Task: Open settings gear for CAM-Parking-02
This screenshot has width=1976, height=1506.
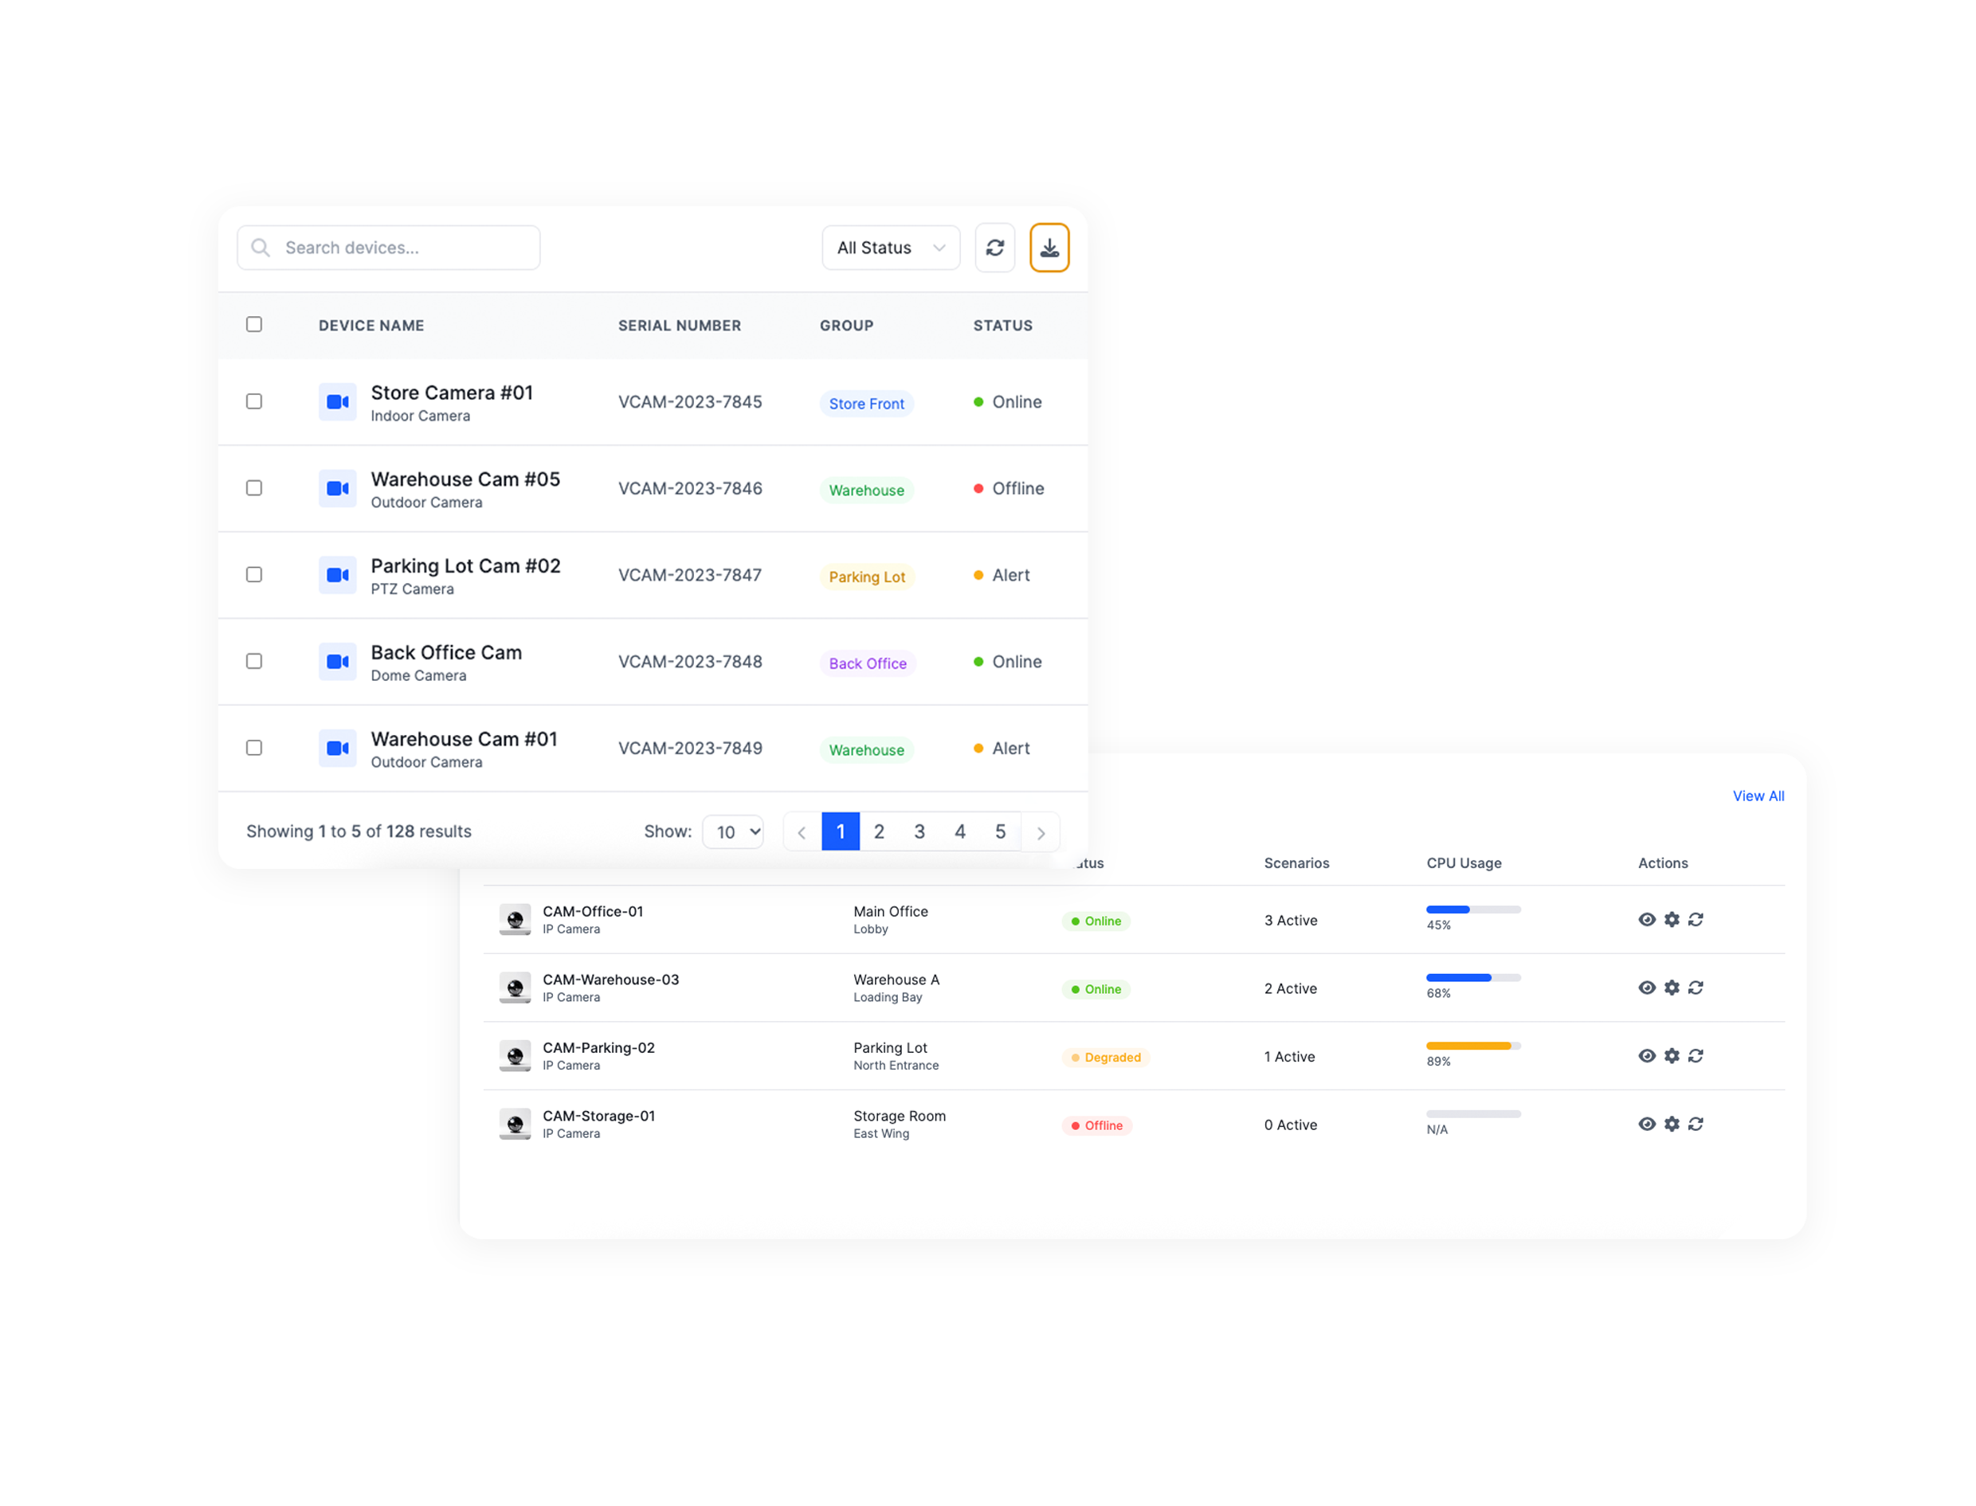Action: (1671, 1056)
